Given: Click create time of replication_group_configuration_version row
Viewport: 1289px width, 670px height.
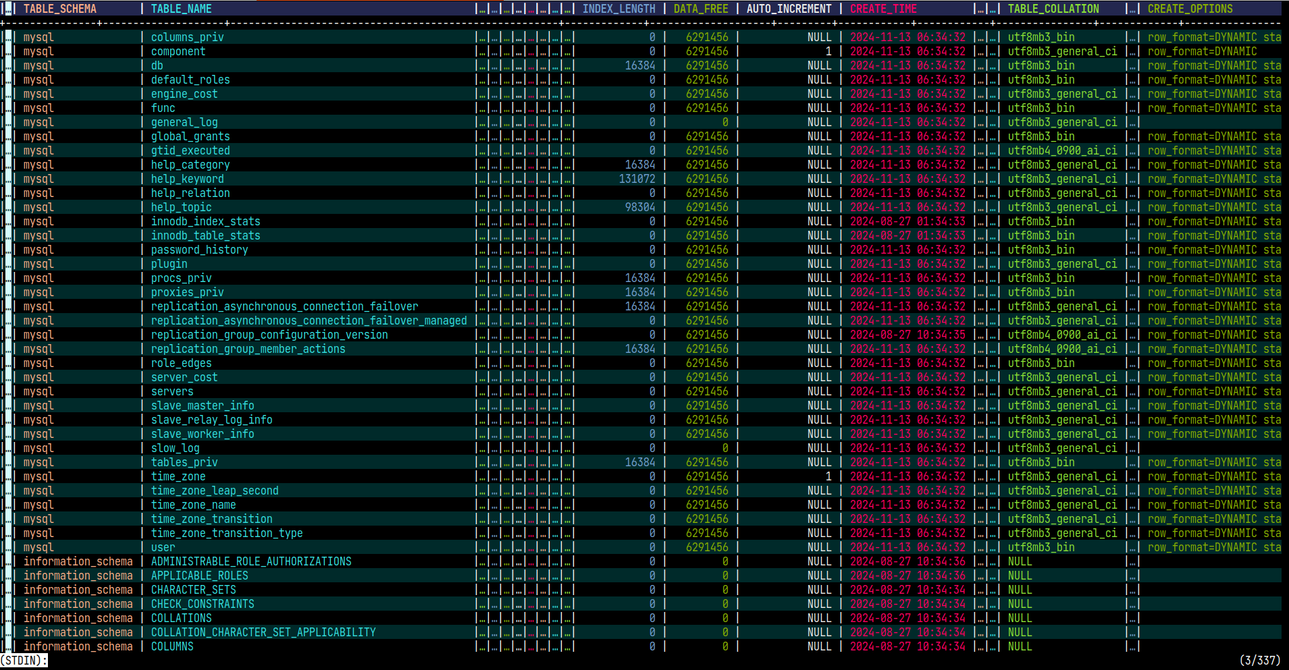Looking at the screenshot, I should (x=908, y=335).
